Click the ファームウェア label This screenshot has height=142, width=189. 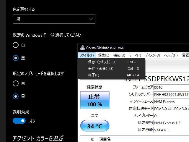click(143, 87)
